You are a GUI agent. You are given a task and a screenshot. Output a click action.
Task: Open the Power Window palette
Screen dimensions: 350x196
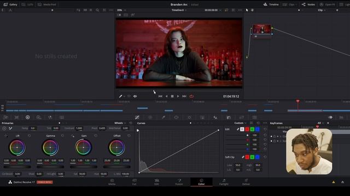coord(176,118)
